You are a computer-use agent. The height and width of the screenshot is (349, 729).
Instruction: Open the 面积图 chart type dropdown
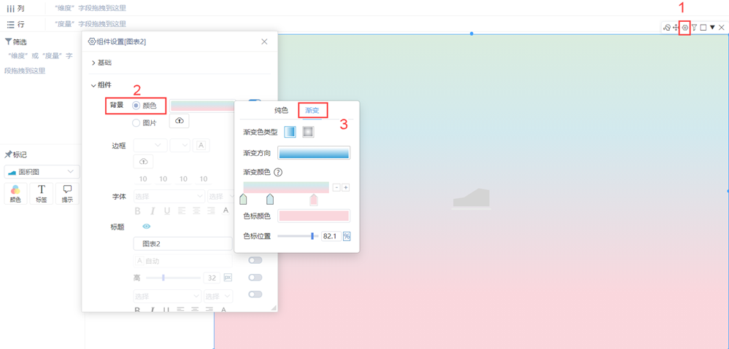tap(42, 172)
